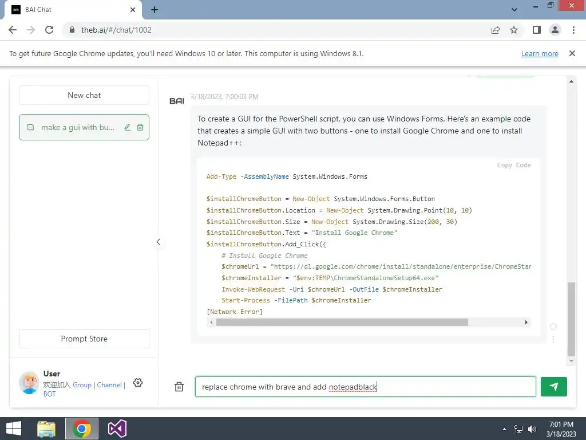Open the message three-dot options icon
Viewport: 586px width, 440px height.
[553, 339]
